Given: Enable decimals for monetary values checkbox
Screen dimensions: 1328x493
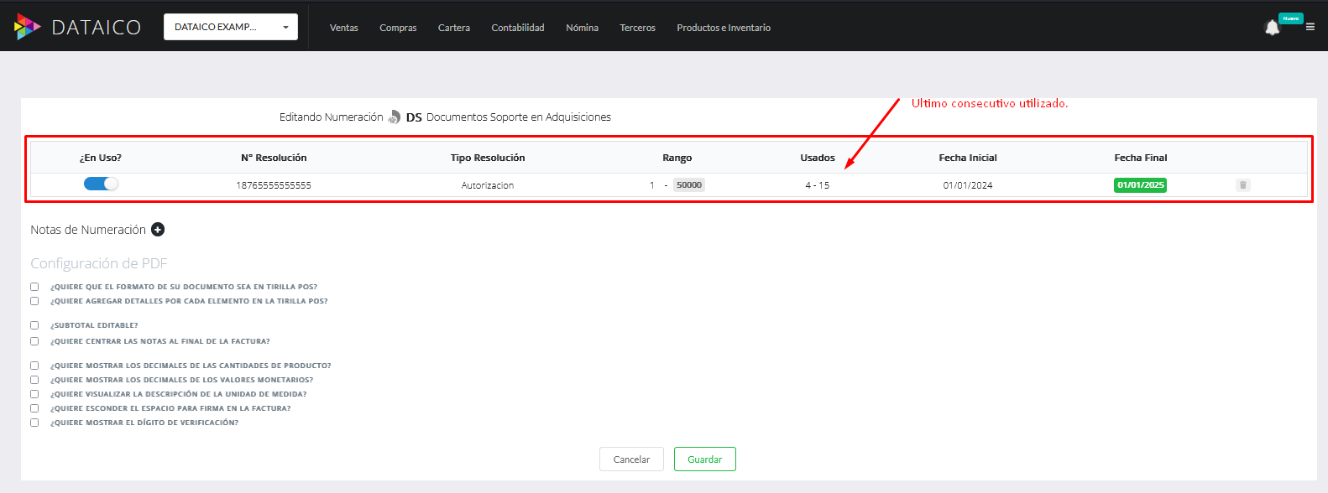Looking at the screenshot, I should (x=34, y=380).
